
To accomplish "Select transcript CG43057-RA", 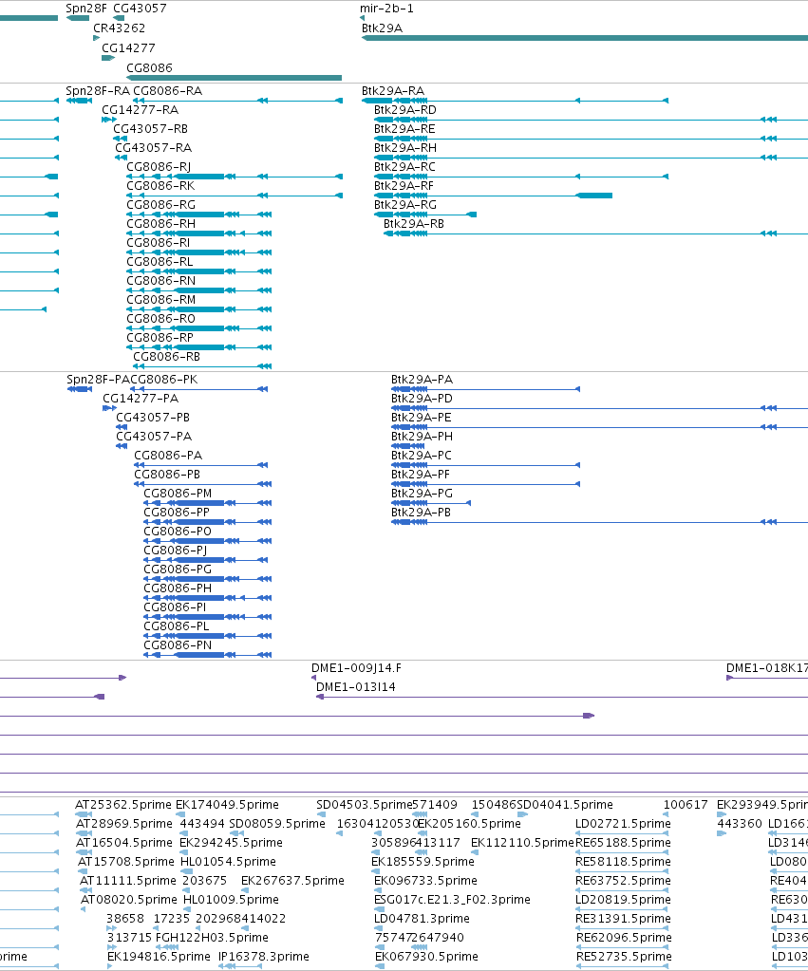I will pos(154,148).
